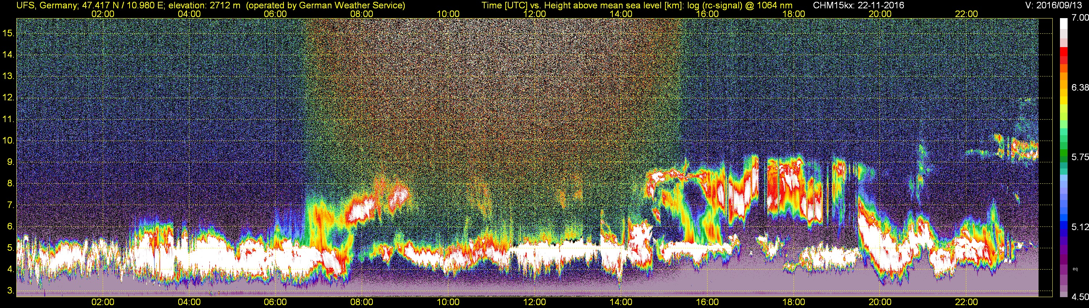Click the 15 km height axis label

pos(8,33)
